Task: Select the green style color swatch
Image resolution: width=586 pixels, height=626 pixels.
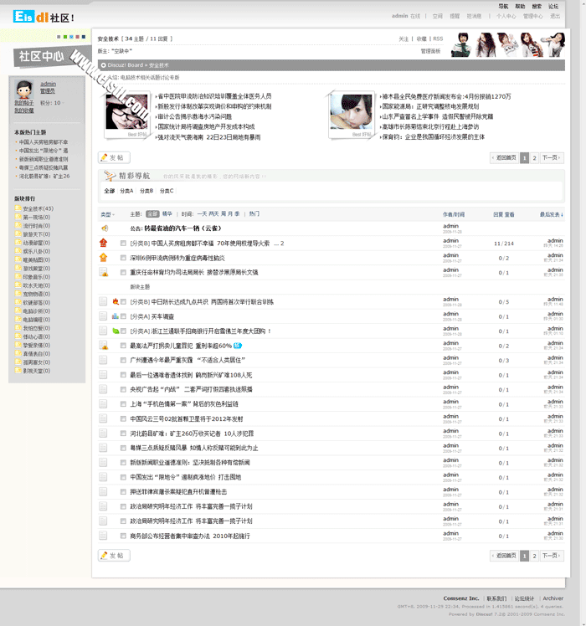Action: point(65,37)
